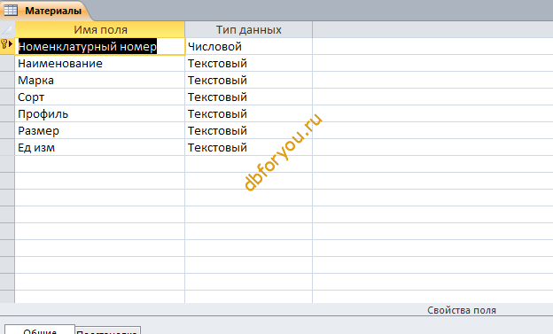Click field name Наименование
Screen dimensions: 553x334
(100, 64)
